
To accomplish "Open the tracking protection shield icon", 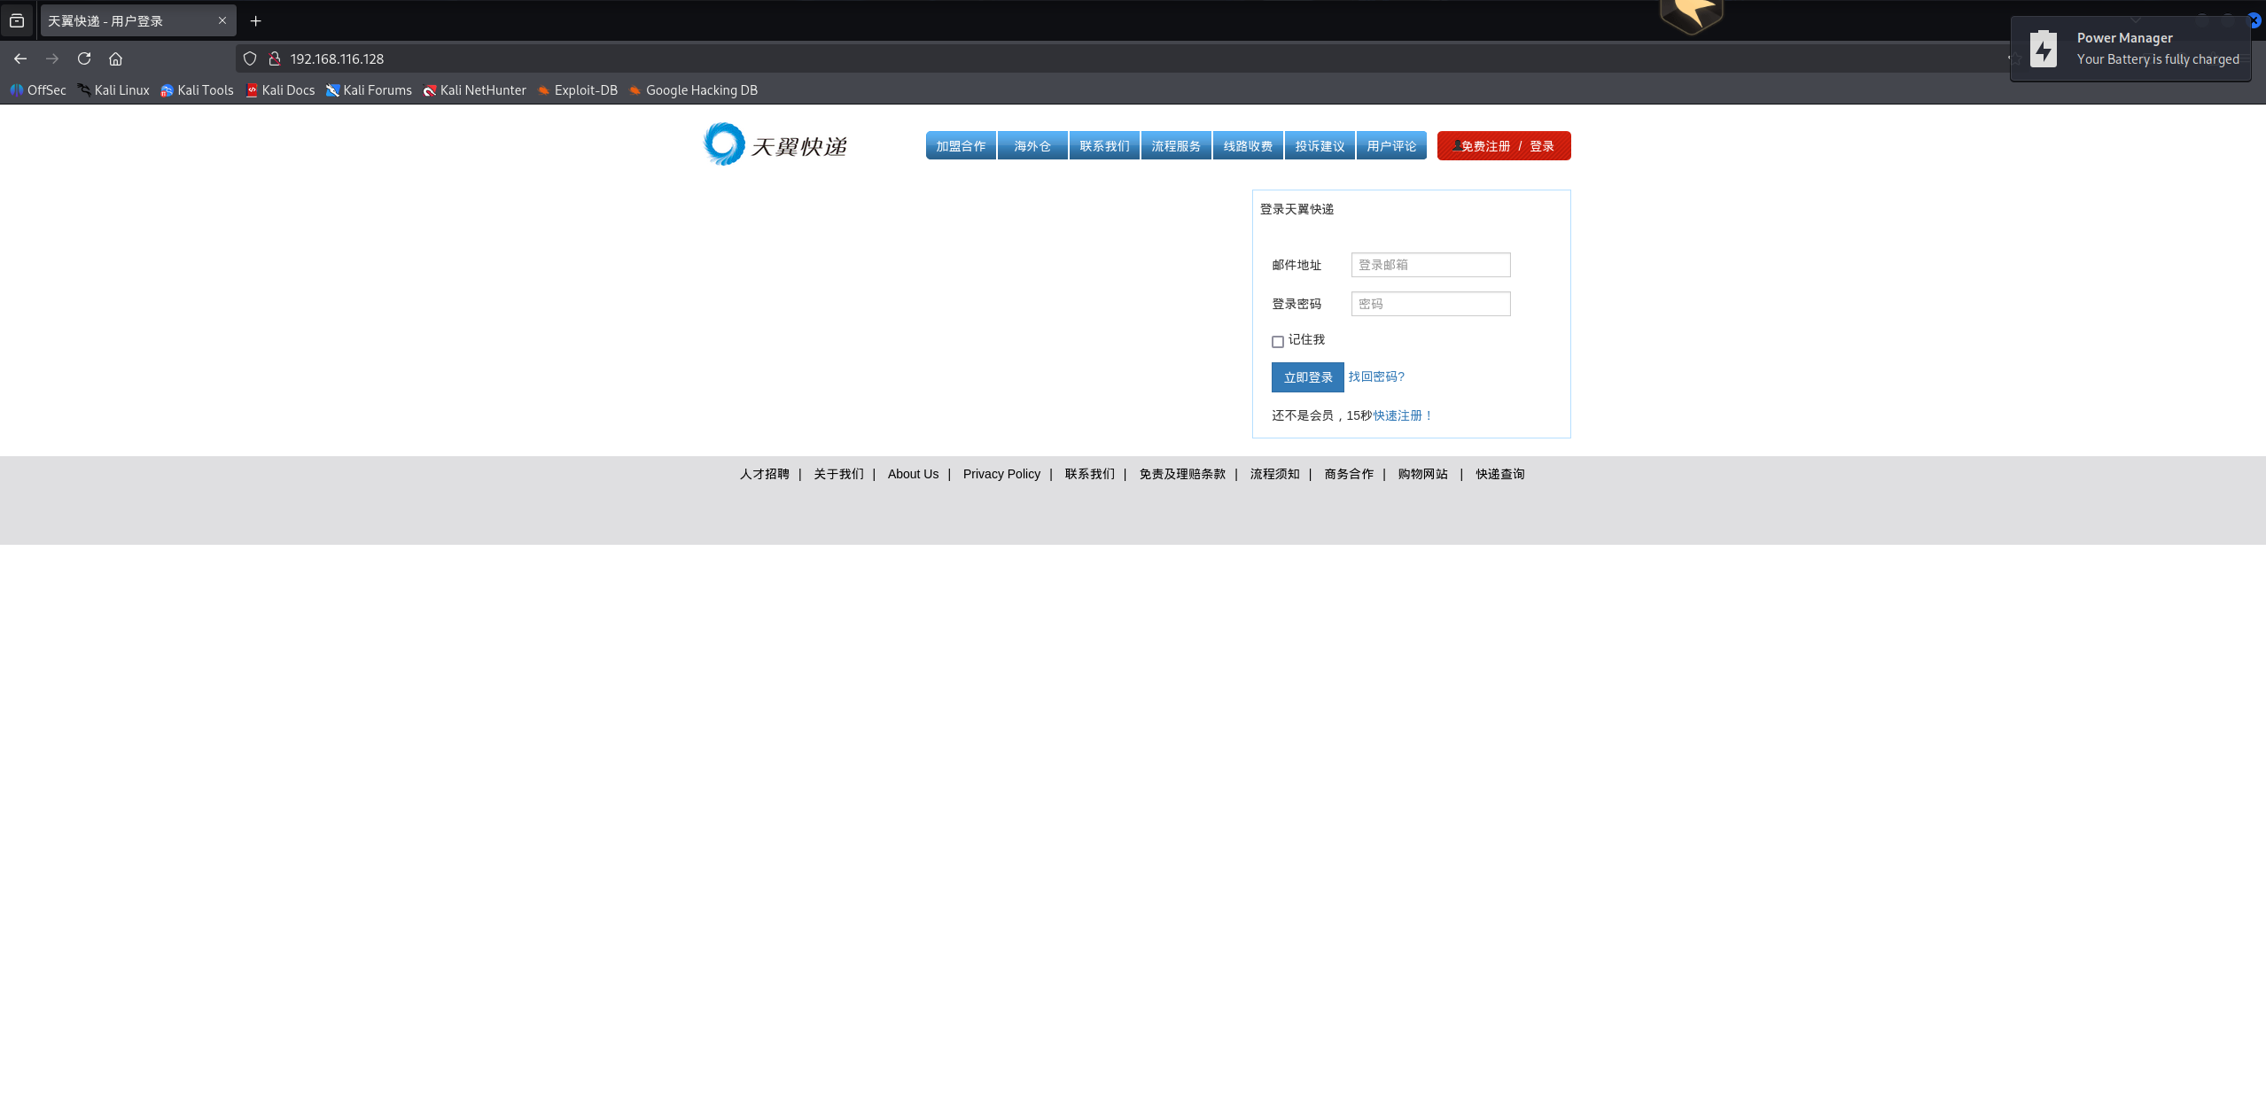I will (x=250, y=58).
